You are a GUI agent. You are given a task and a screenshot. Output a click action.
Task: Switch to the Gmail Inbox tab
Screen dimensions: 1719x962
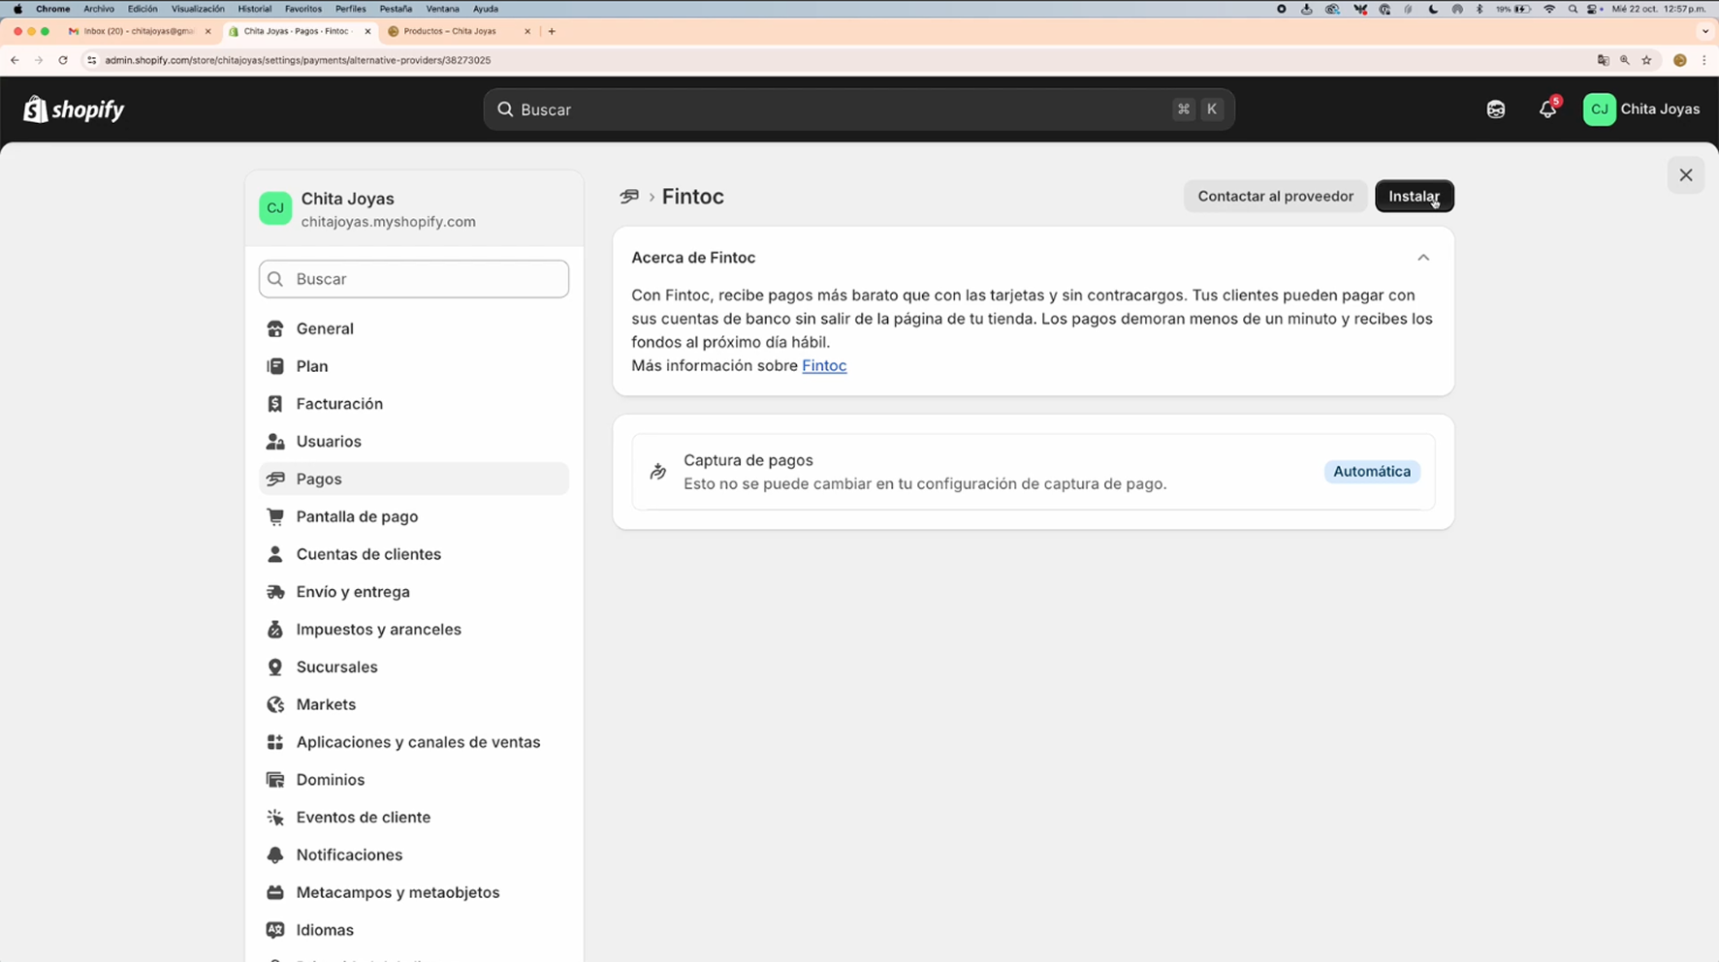pos(138,31)
